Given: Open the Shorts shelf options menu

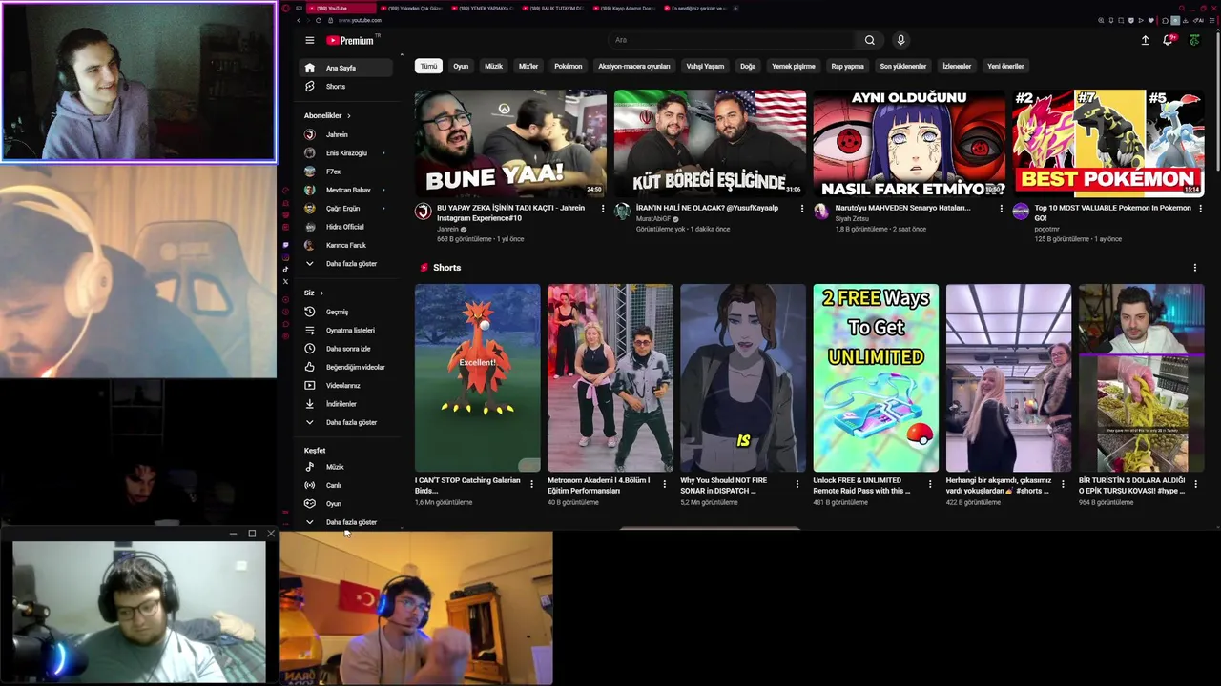Looking at the screenshot, I should coord(1194,268).
